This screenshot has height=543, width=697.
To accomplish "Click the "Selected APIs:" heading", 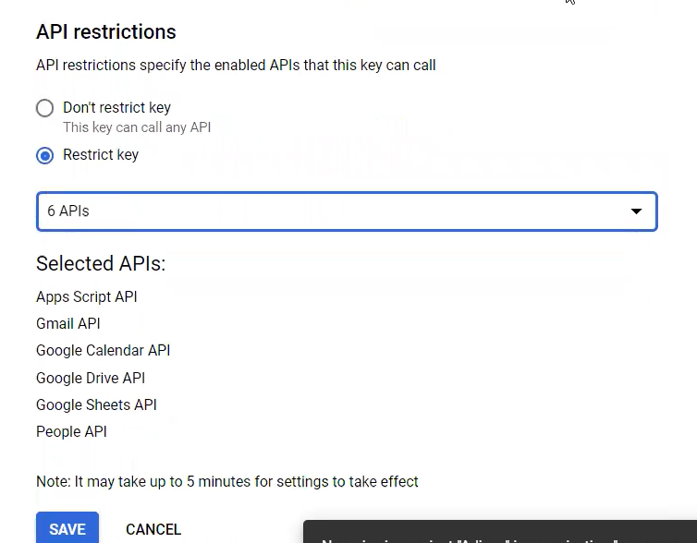I will point(101,263).
